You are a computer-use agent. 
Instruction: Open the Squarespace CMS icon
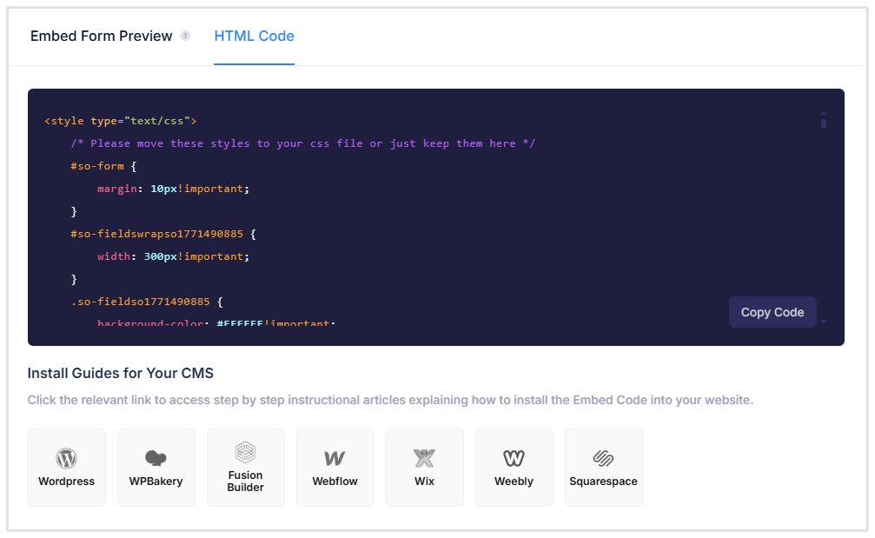point(603,467)
